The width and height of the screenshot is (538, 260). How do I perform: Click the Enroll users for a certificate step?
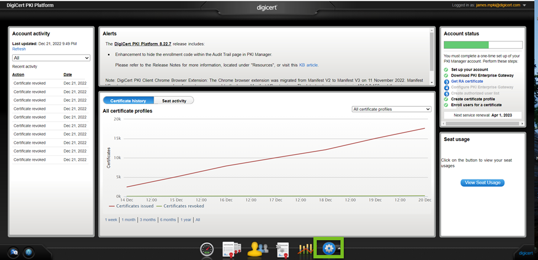tap(476, 105)
